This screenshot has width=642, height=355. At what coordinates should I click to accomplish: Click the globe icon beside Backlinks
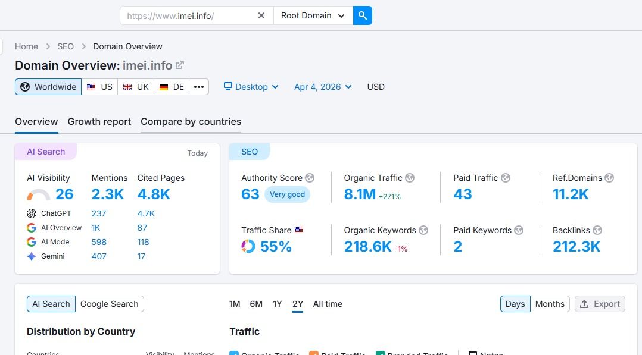pyautogui.click(x=597, y=230)
